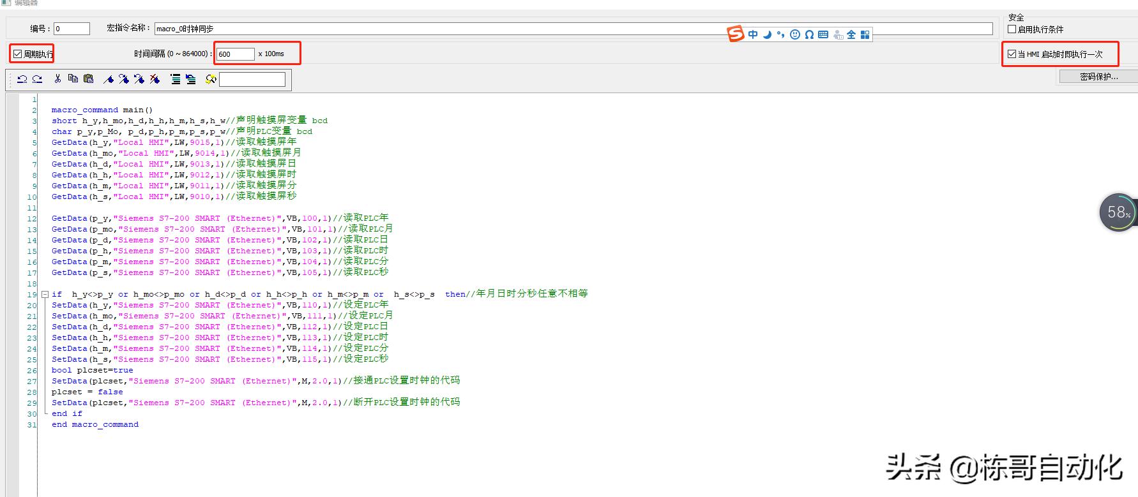Click the '读取PLC时' comment text

(x=365, y=250)
